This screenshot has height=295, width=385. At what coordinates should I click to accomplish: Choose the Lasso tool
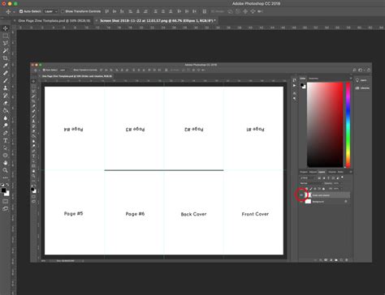5,43
